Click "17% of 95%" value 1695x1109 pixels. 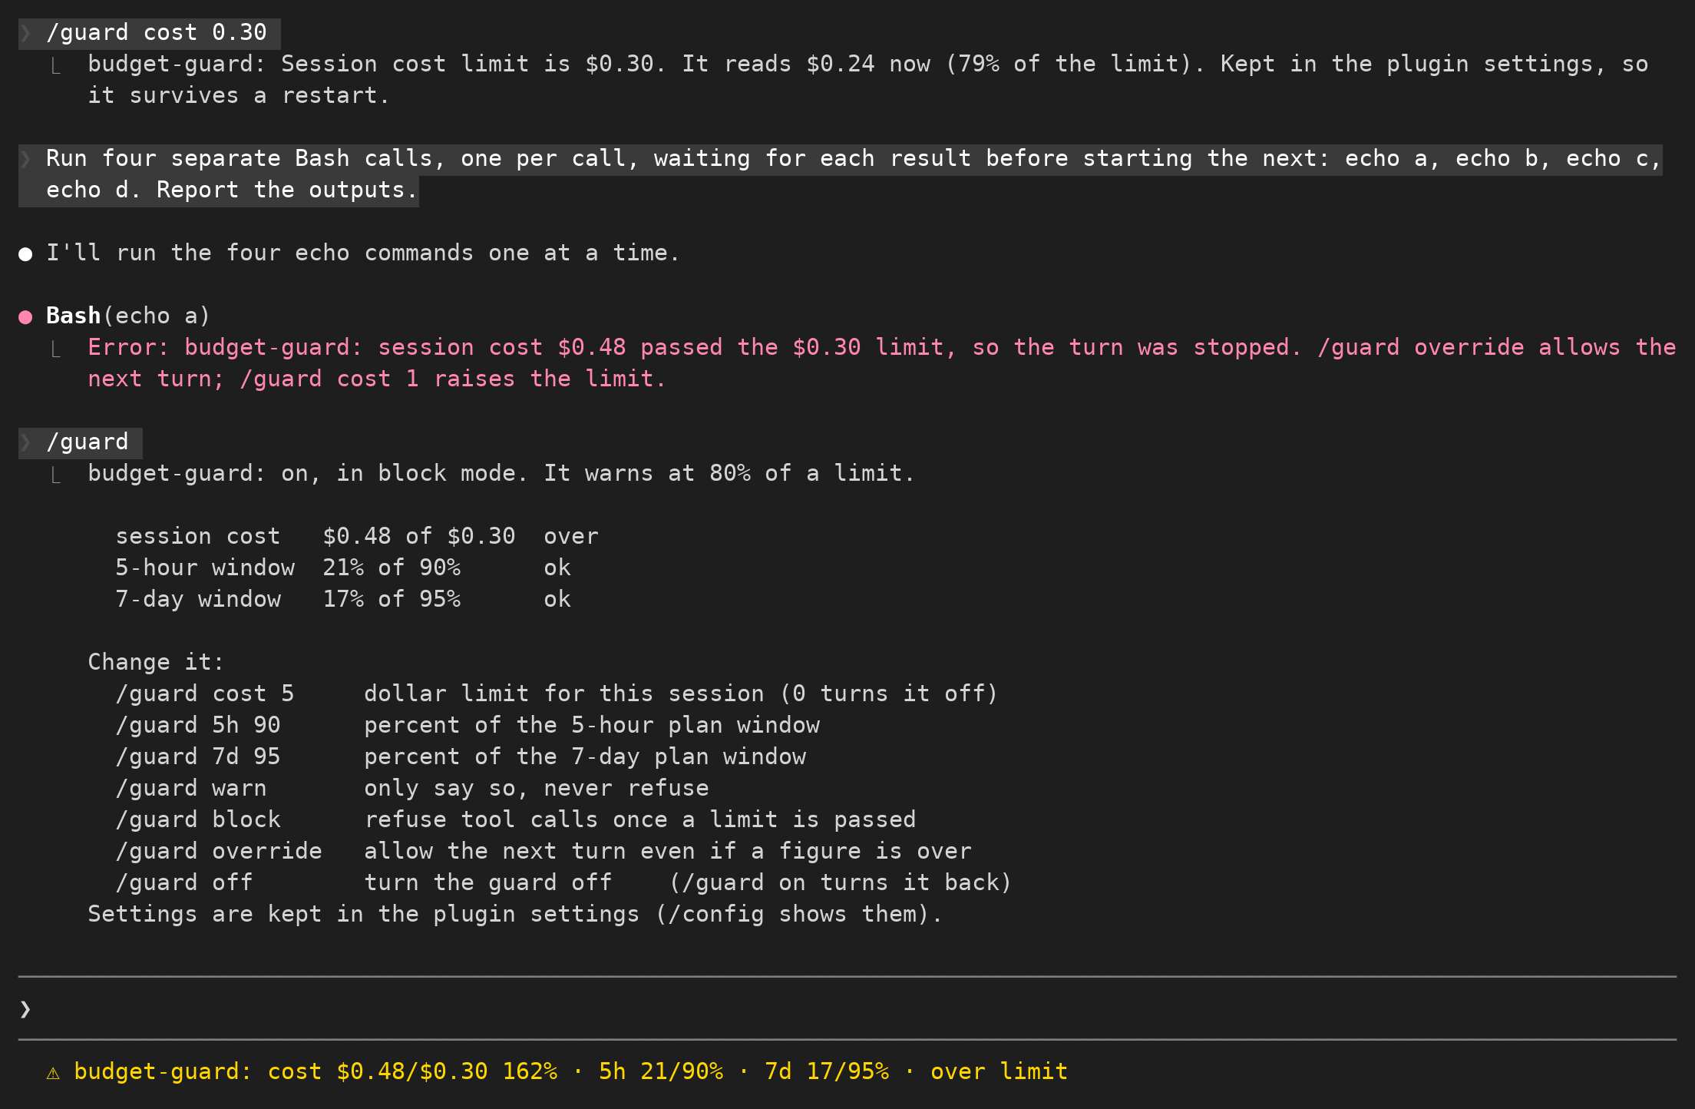tap(392, 599)
